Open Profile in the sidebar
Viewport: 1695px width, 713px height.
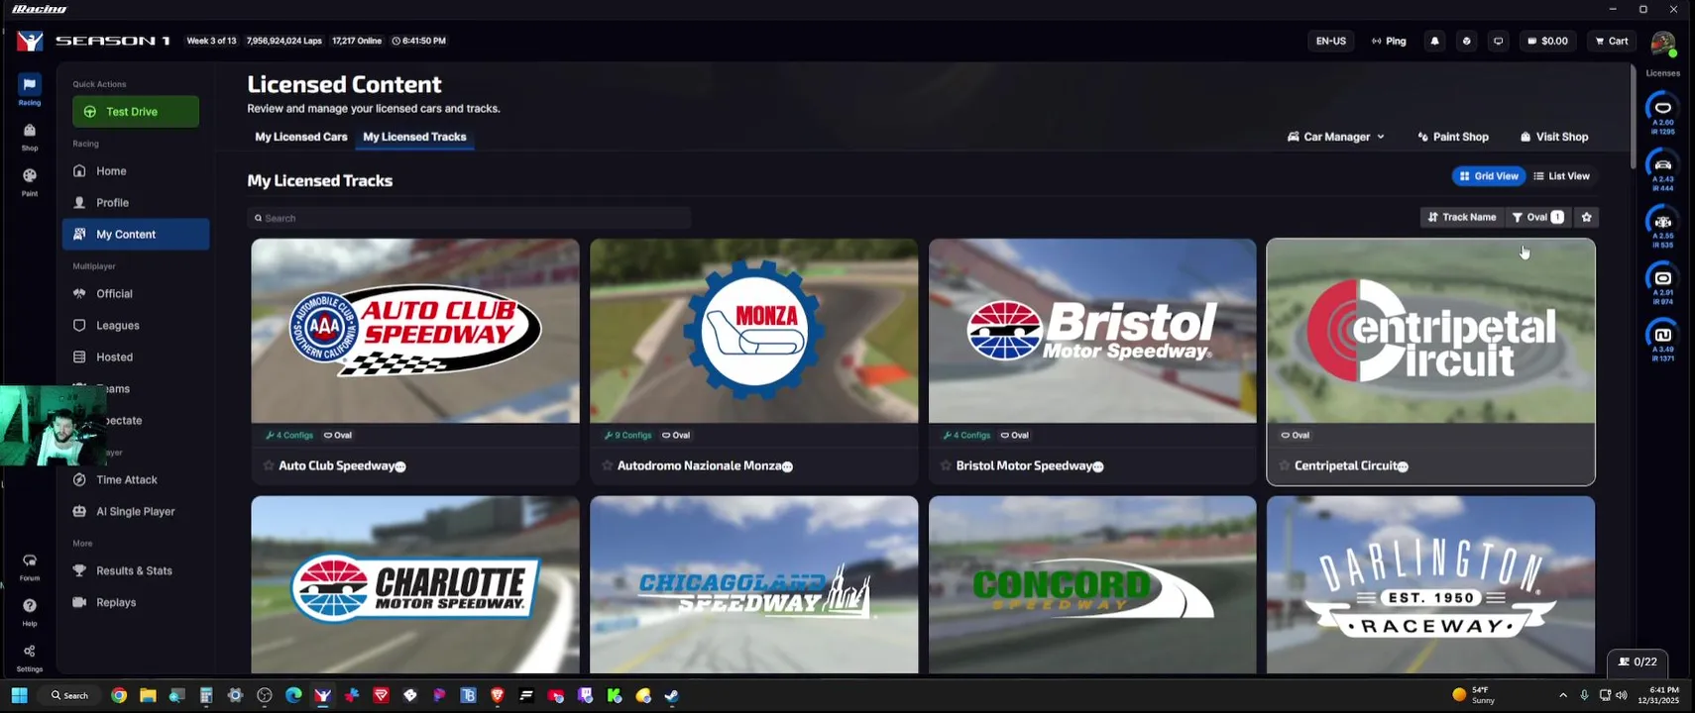(x=136, y=203)
